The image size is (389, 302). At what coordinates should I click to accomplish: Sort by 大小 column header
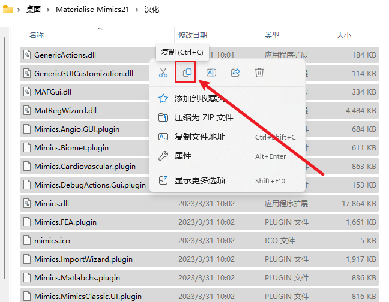click(x=343, y=35)
